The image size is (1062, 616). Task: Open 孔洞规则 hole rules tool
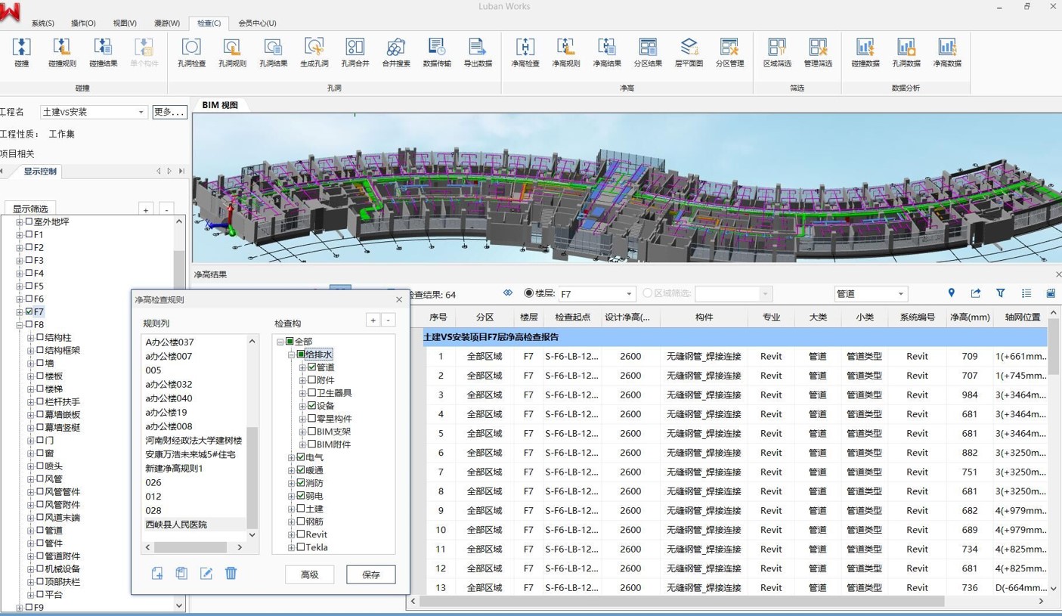point(232,52)
